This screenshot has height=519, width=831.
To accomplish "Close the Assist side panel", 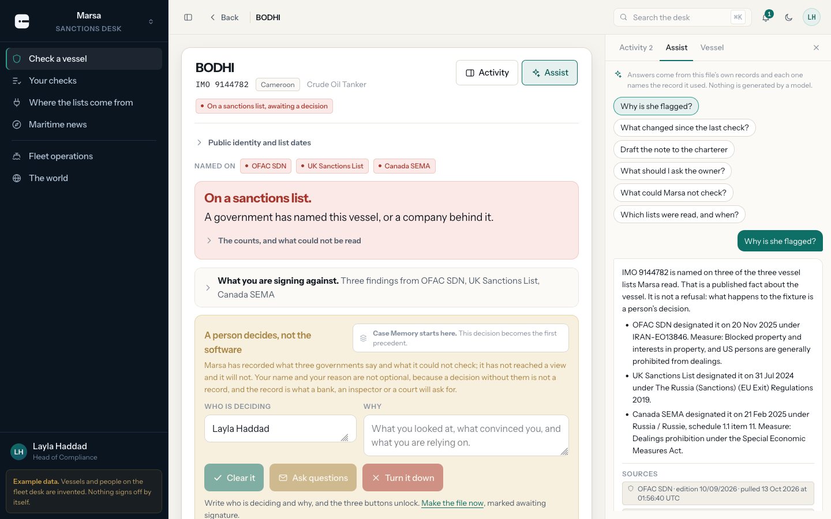I will 816,48.
